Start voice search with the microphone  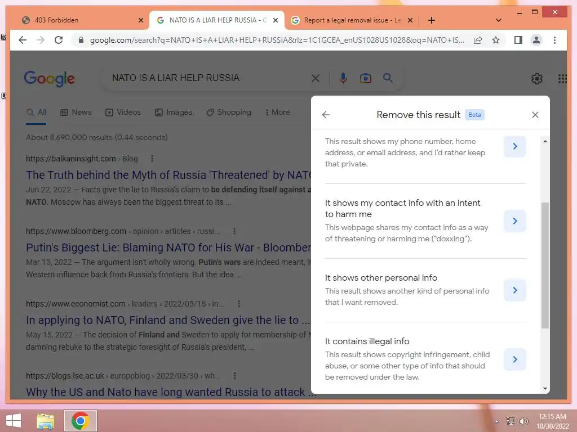pos(343,78)
